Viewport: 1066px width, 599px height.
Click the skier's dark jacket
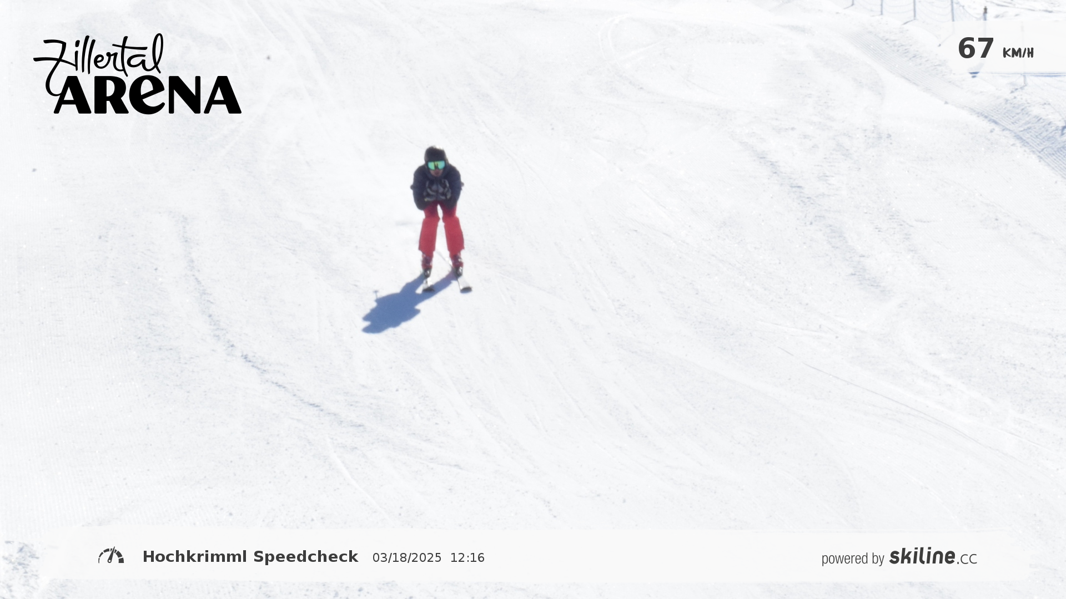tap(437, 186)
